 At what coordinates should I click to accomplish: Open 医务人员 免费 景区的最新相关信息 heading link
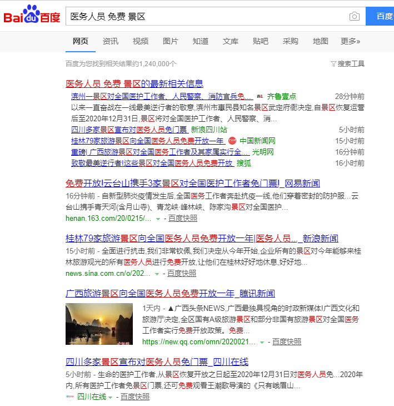[x=134, y=83]
